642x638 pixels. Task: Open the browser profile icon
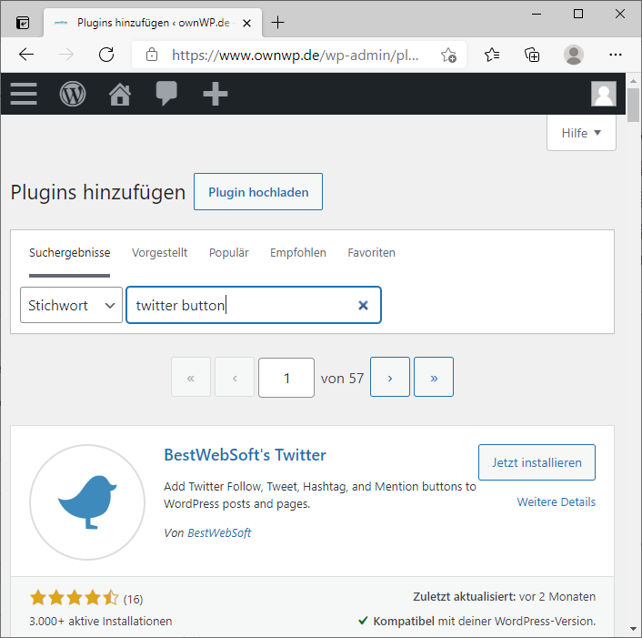click(574, 55)
